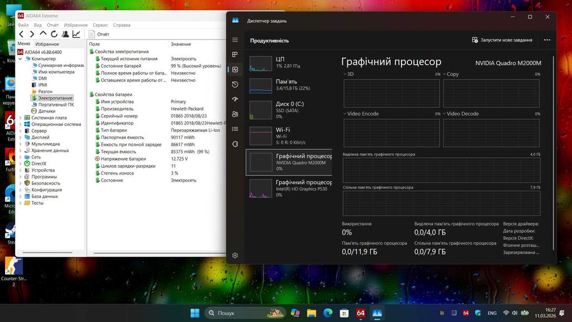Click AIDA64 up-level arrow icon
Viewport: 572px width, 322px height.
[43, 34]
